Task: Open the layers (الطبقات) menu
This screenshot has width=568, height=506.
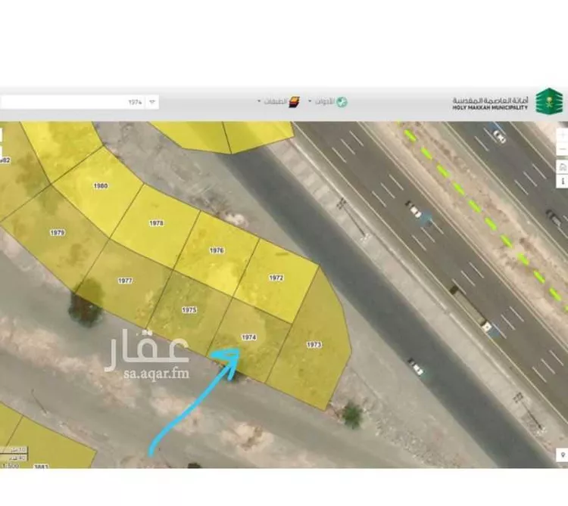Action: 279,101
